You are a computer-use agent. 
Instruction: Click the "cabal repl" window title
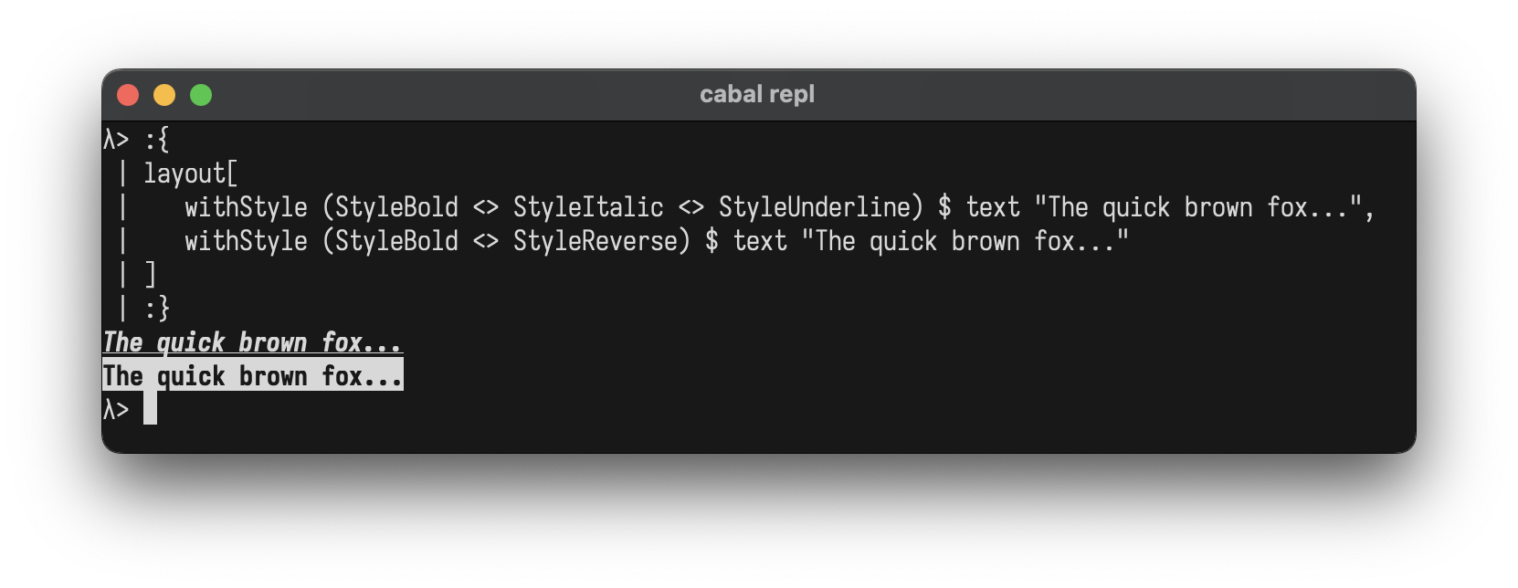click(x=756, y=95)
